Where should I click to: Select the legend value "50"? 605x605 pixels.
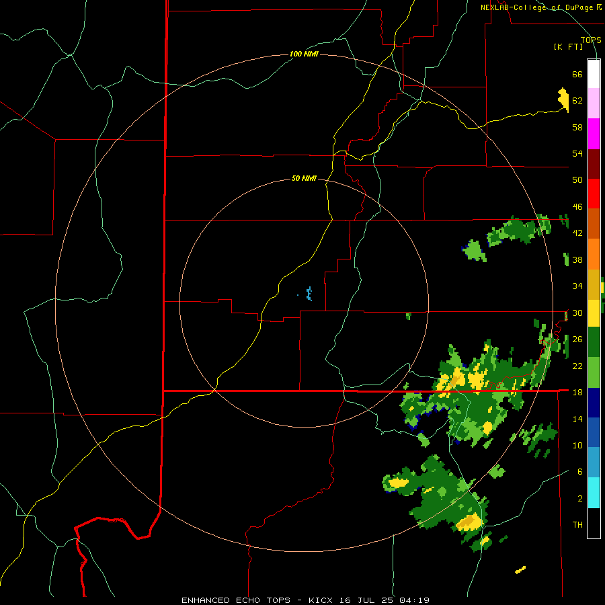tap(577, 179)
